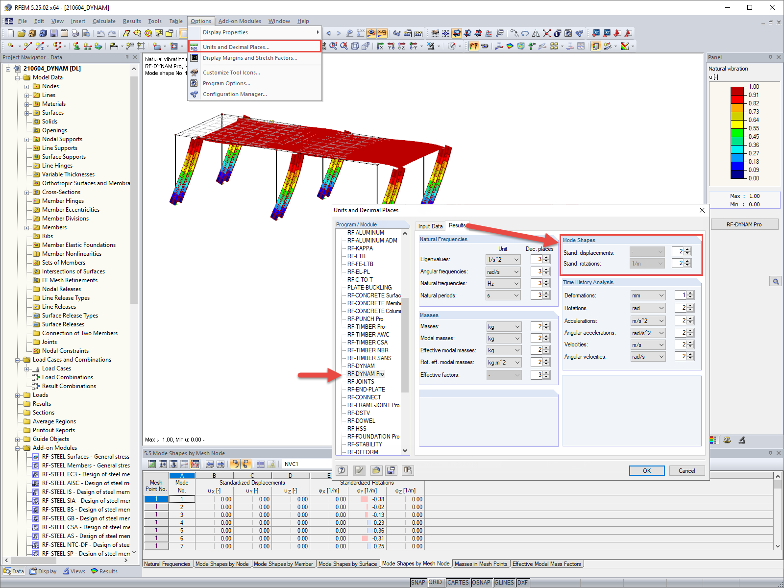Viewport: 784px width, 588px height.
Task: Click the green 0.45 legend color swatch
Action: pyautogui.click(x=737, y=132)
